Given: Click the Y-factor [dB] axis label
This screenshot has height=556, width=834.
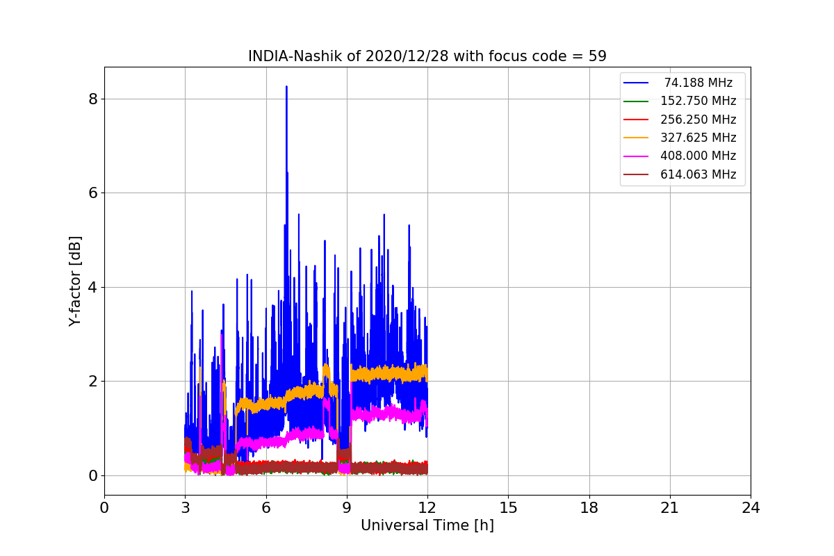Looking at the screenshot, I should coord(75,281).
